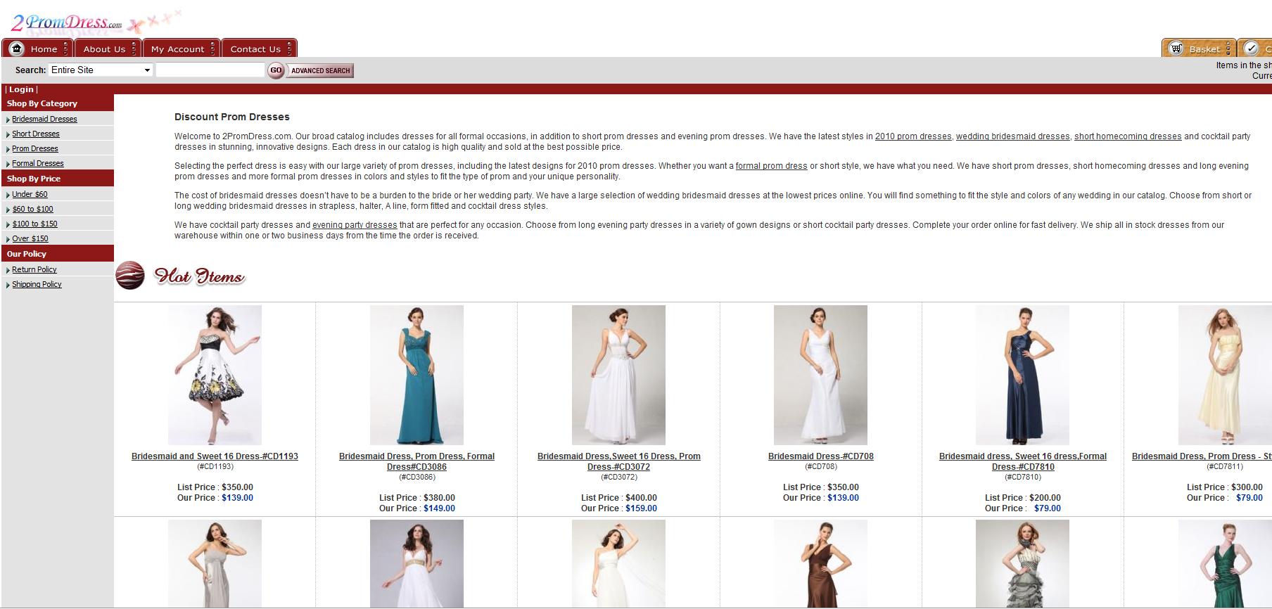Open second-row white dress with gold belt
1272x609 pixels.
tap(416, 564)
